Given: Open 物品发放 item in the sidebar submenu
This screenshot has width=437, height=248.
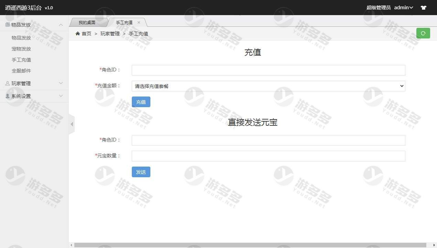Looking at the screenshot, I should coord(21,38).
